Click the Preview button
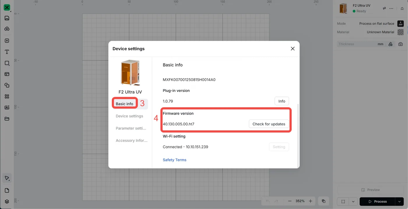408x209 pixels. tap(370, 190)
